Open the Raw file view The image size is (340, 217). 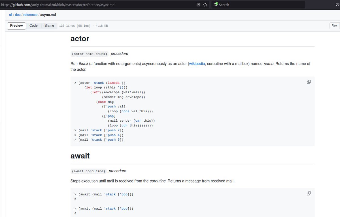334,26
